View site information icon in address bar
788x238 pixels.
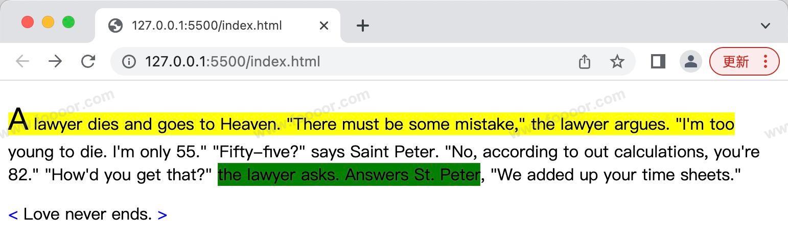coord(129,62)
